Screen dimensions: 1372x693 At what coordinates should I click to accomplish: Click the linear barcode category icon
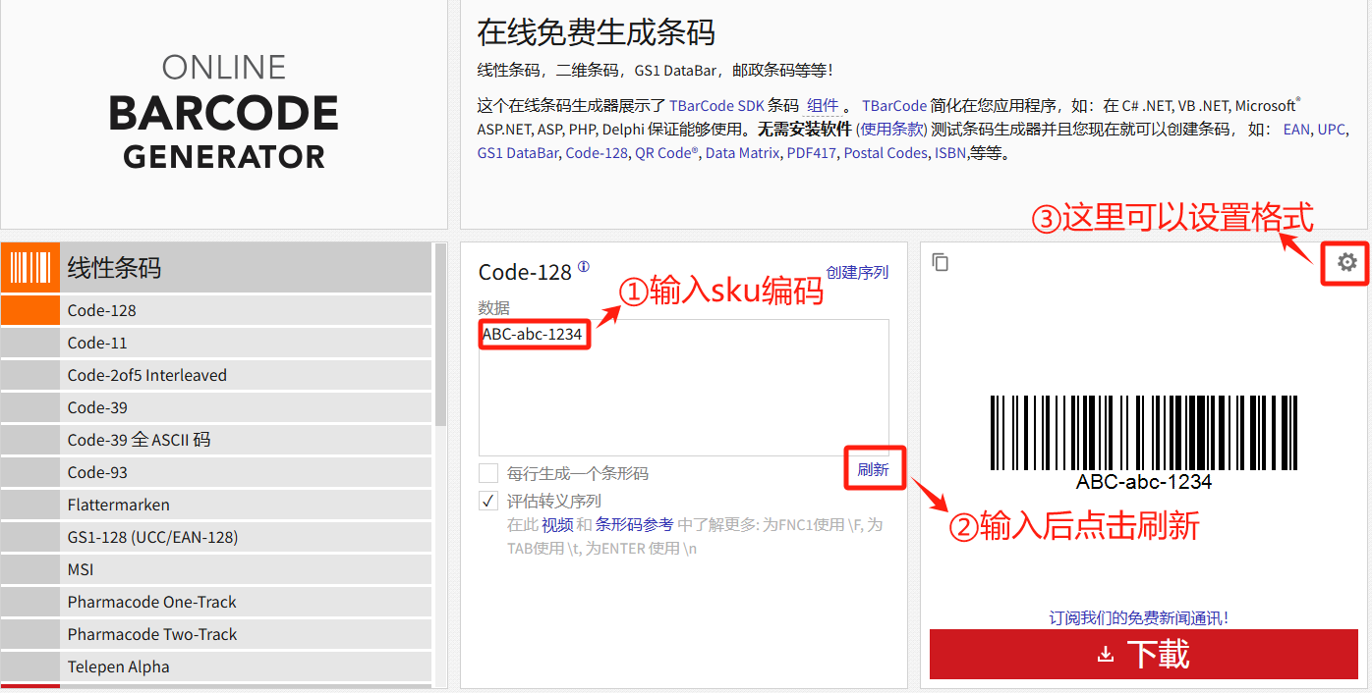30,267
